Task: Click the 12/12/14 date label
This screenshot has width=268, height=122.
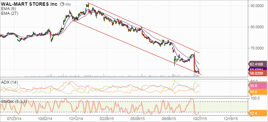Action: [76, 118]
